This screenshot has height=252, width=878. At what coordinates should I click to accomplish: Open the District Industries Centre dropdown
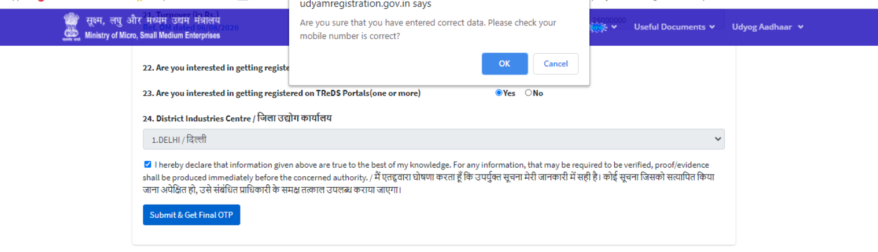tap(433, 139)
